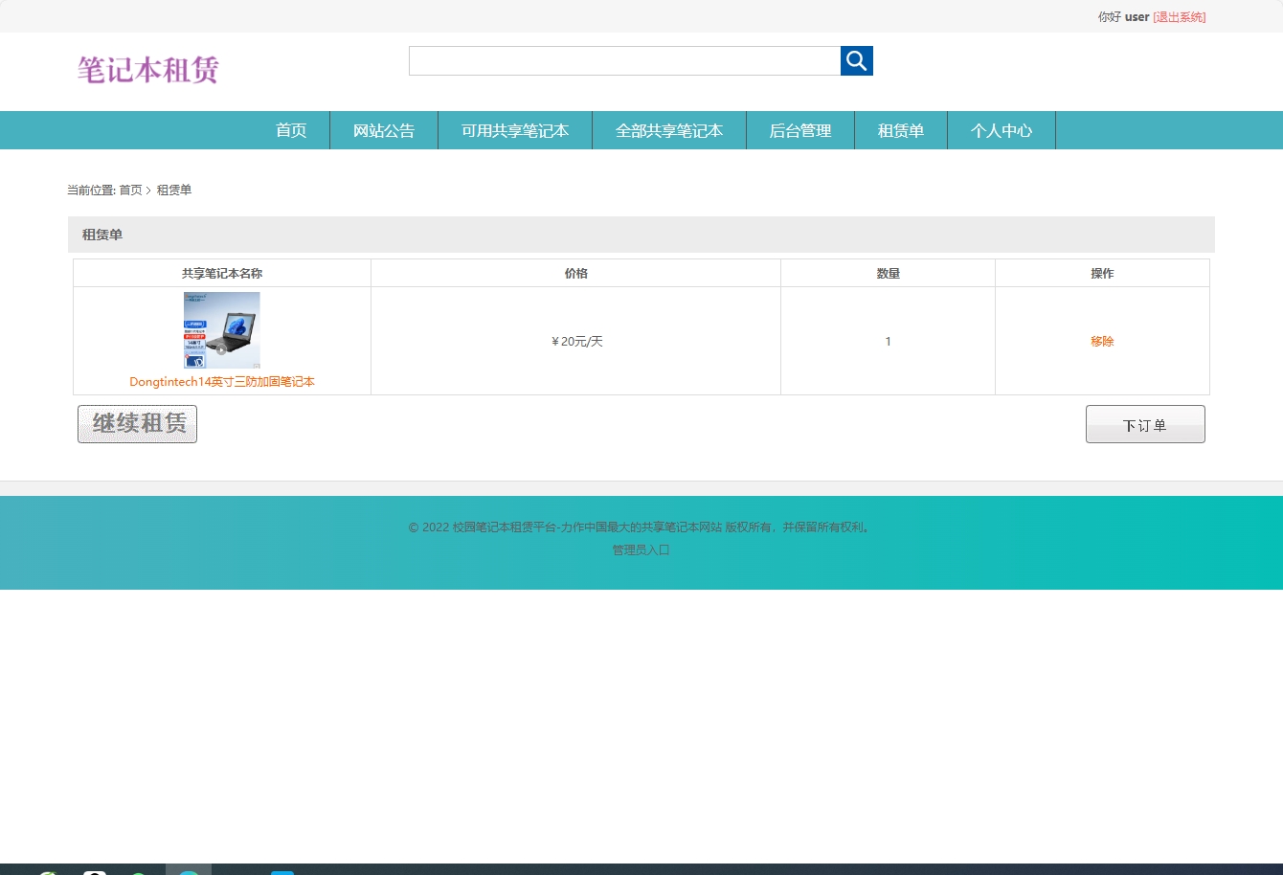Open the 网站公告 navigation item
The width and height of the screenshot is (1283, 875).
[384, 130]
